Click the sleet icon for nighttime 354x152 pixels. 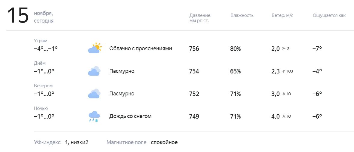tap(94, 116)
